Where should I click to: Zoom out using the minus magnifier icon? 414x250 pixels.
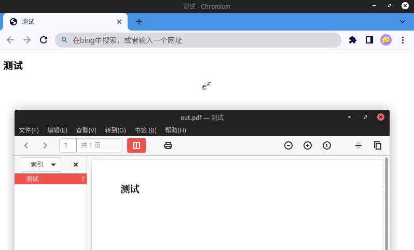(x=288, y=145)
